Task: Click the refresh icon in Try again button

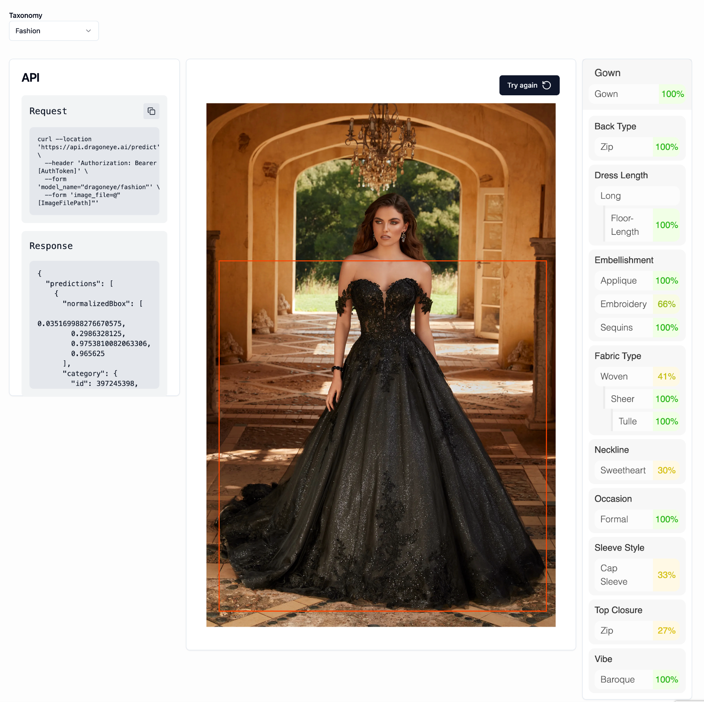Action: coord(547,85)
